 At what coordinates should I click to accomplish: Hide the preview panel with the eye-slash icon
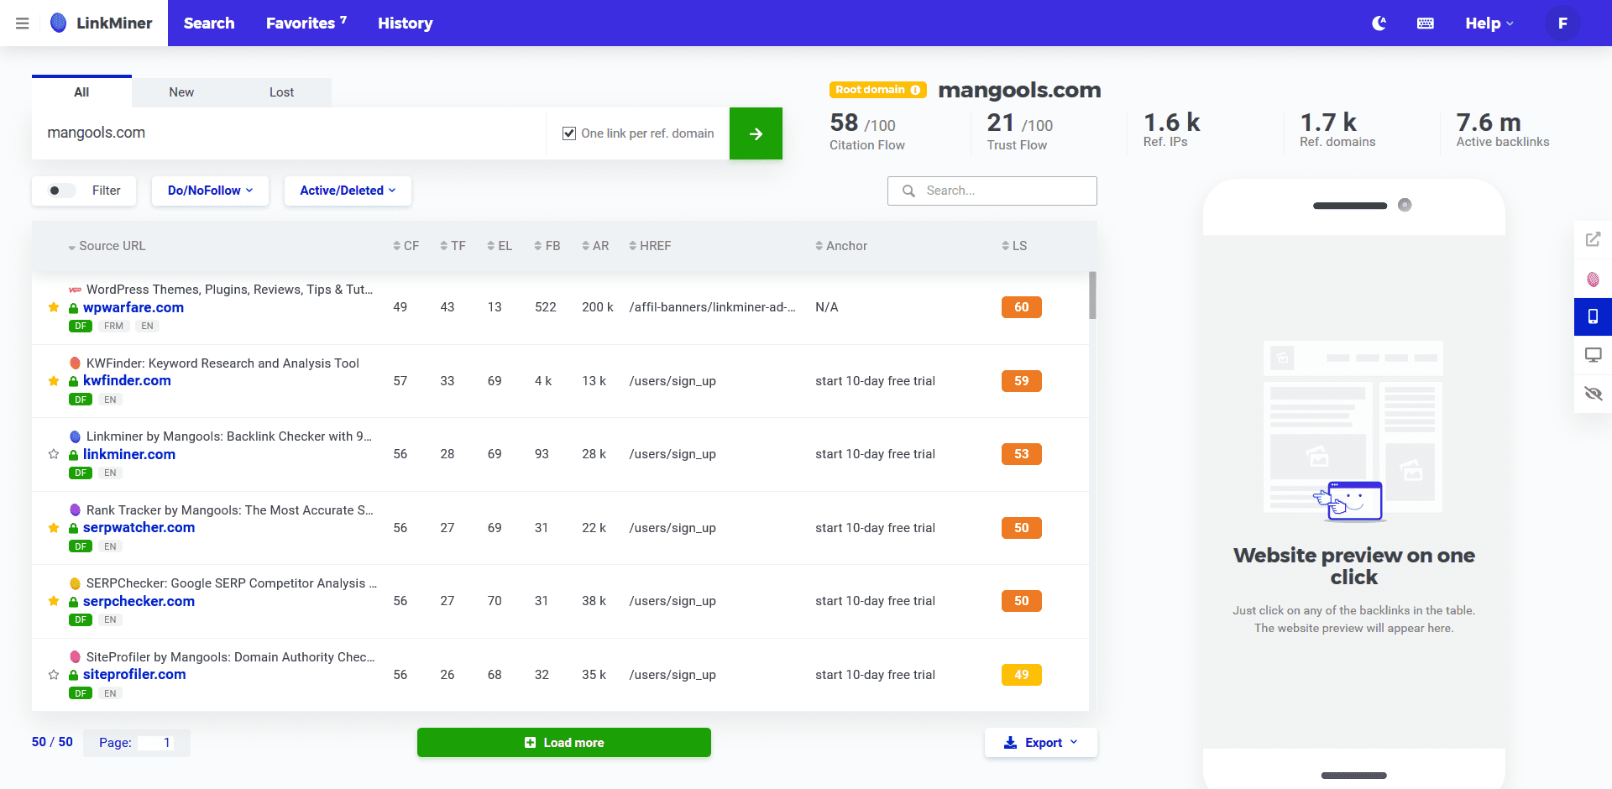1593,394
